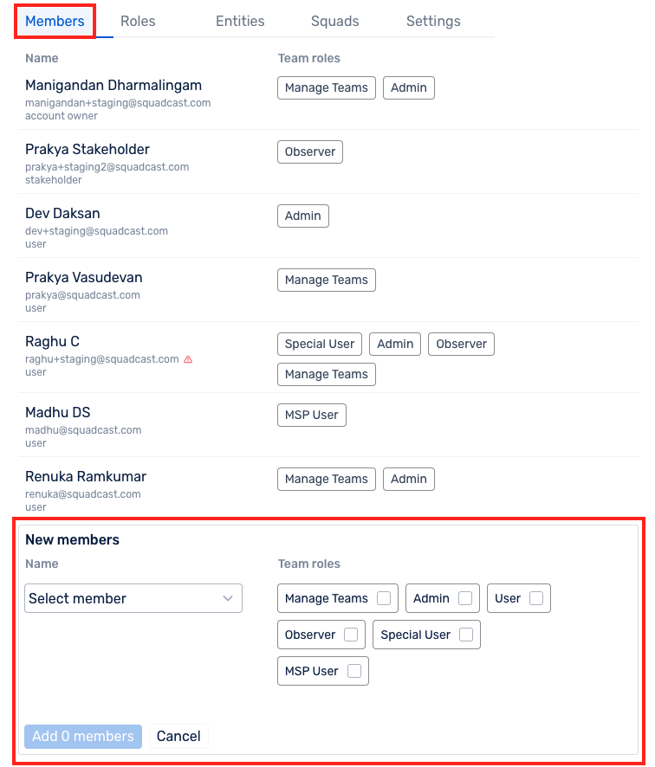Click the warning icon beside Raghu's email
Viewport: 655px width, 767px height.
(x=188, y=359)
